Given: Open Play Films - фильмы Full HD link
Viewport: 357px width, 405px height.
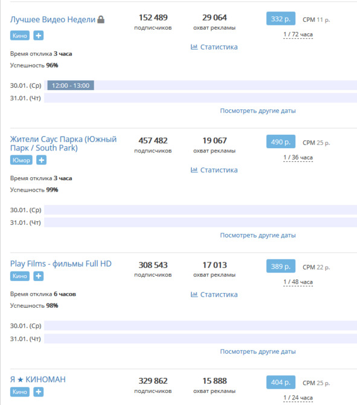Looking at the screenshot, I should click(61, 264).
